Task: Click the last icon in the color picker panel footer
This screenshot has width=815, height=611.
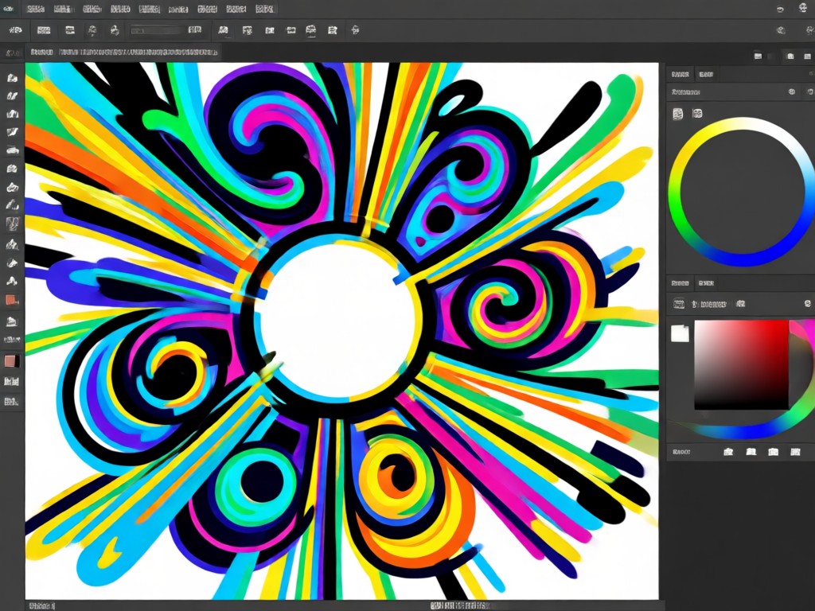Action: click(x=795, y=452)
